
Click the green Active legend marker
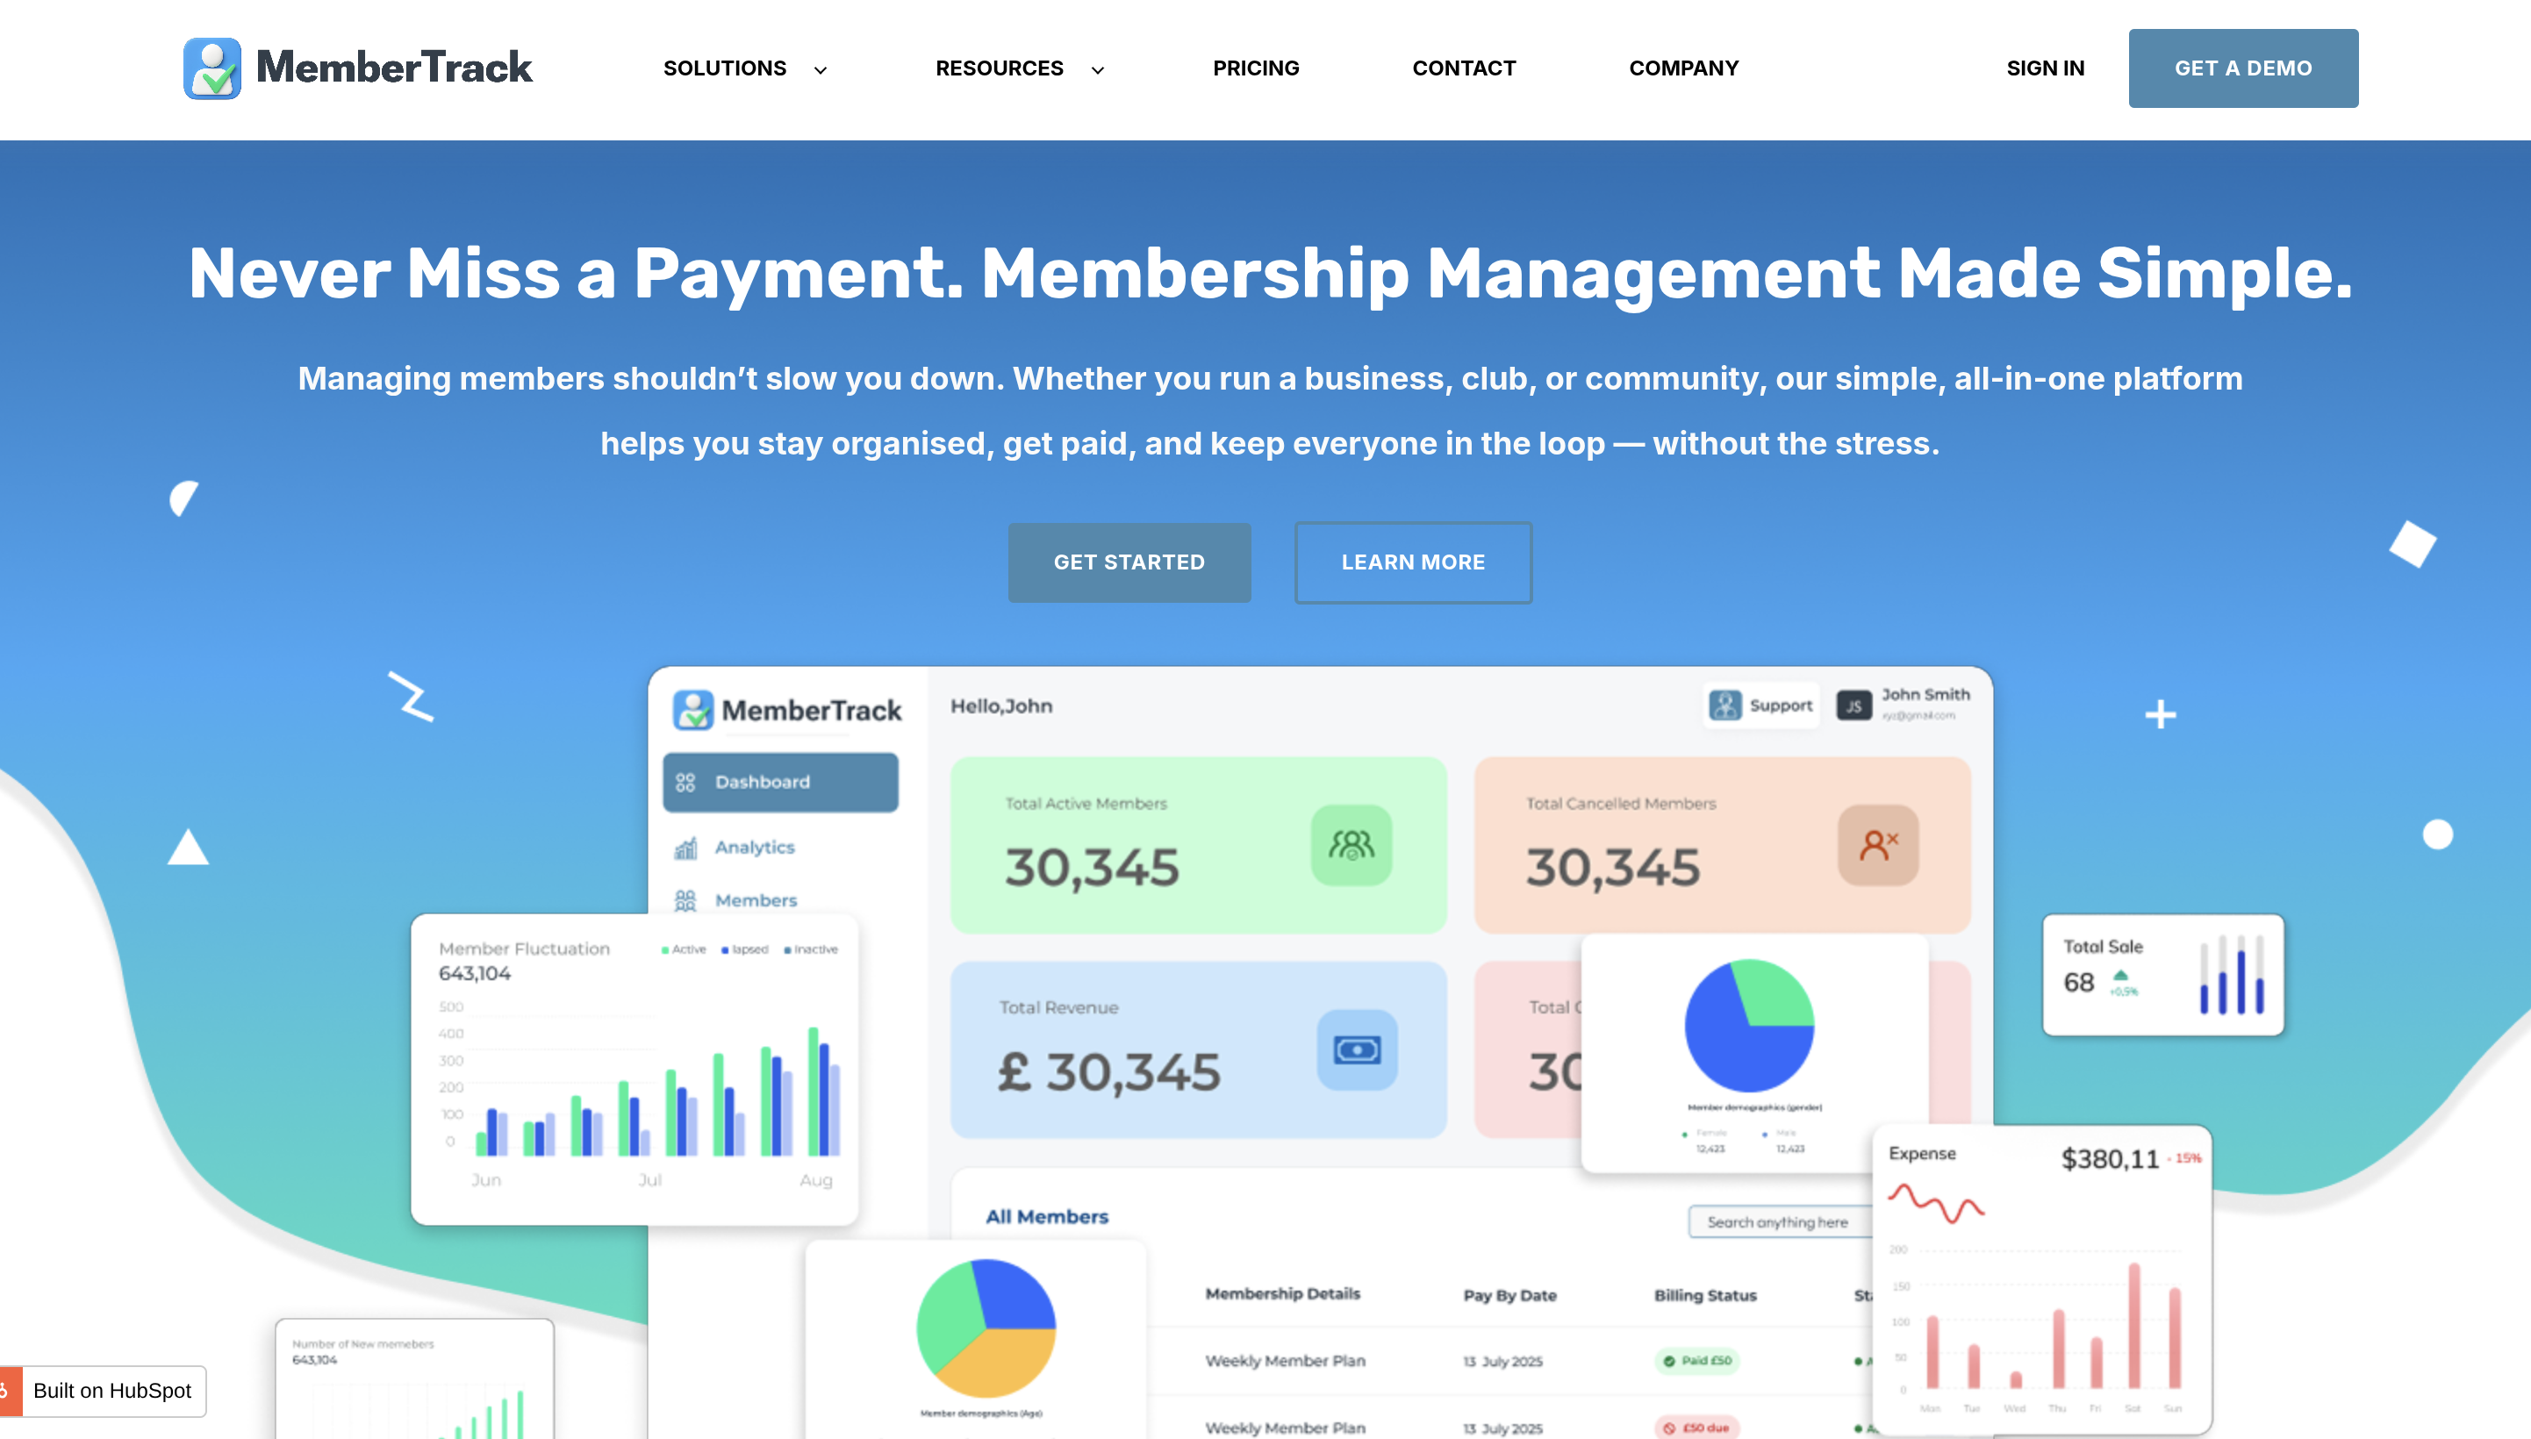point(665,949)
